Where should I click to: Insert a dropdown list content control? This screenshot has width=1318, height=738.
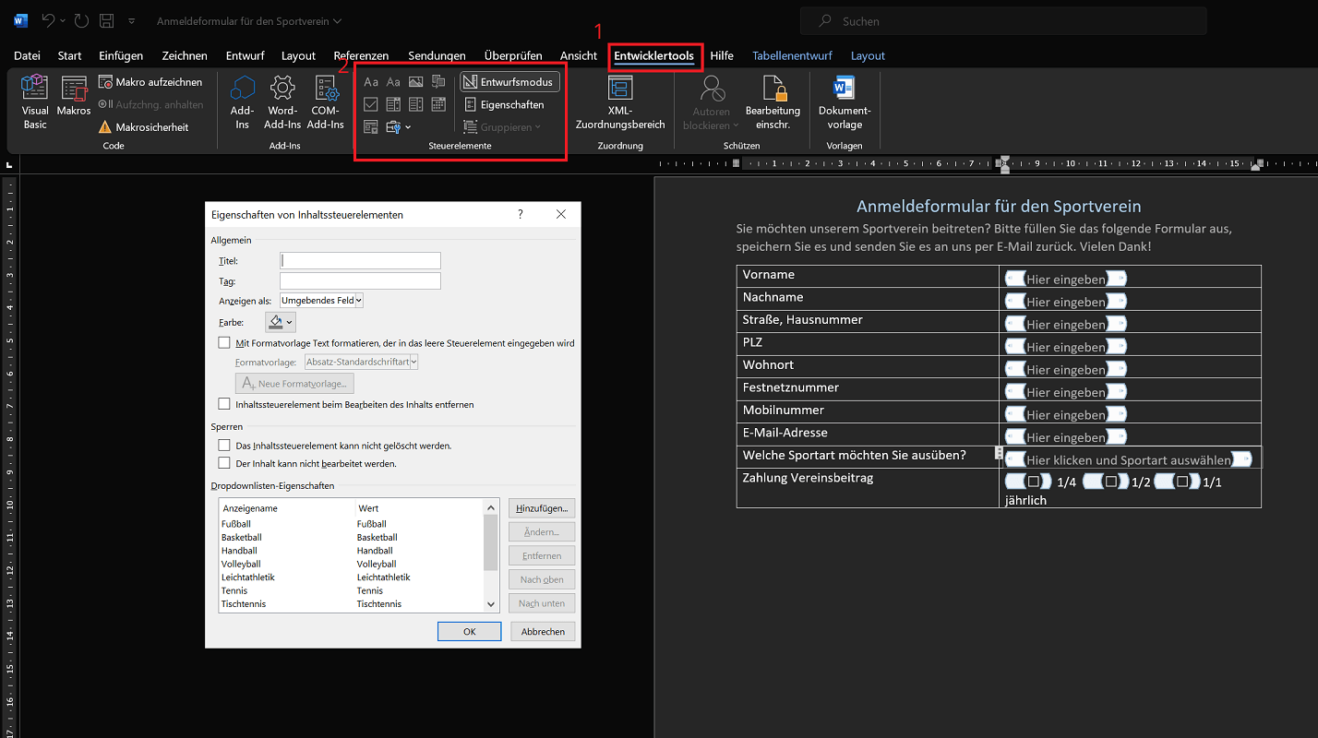coord(415,104)
